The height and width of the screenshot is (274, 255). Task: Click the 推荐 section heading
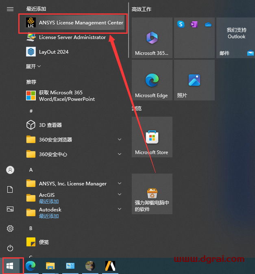[x=31, y=82]
